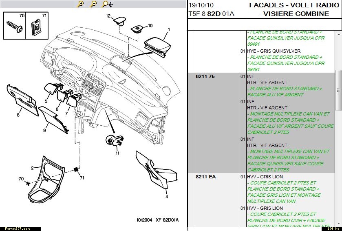Screen dimensions: 342x231
Task: Click the small cap part labeled 10
Action: 137,29
